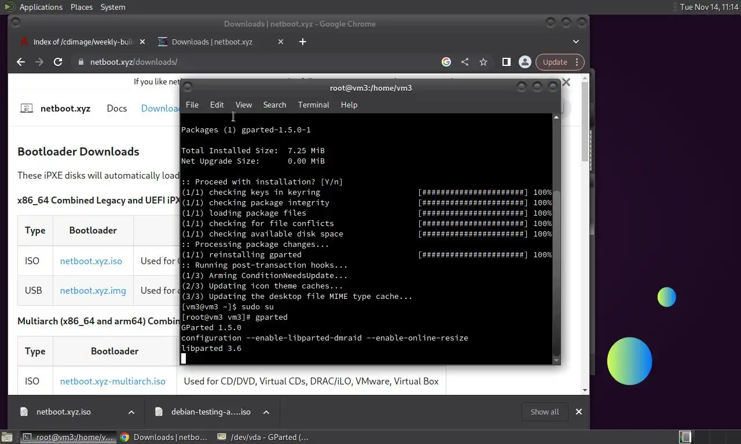Image resolution: width=741 pixels, height=444 pixels.
Task: Click the Downloads navigation link
Action: (x=161, y=108)
